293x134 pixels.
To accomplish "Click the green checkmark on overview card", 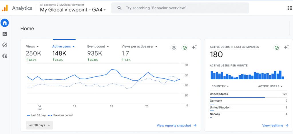I will tap(185, 48).
